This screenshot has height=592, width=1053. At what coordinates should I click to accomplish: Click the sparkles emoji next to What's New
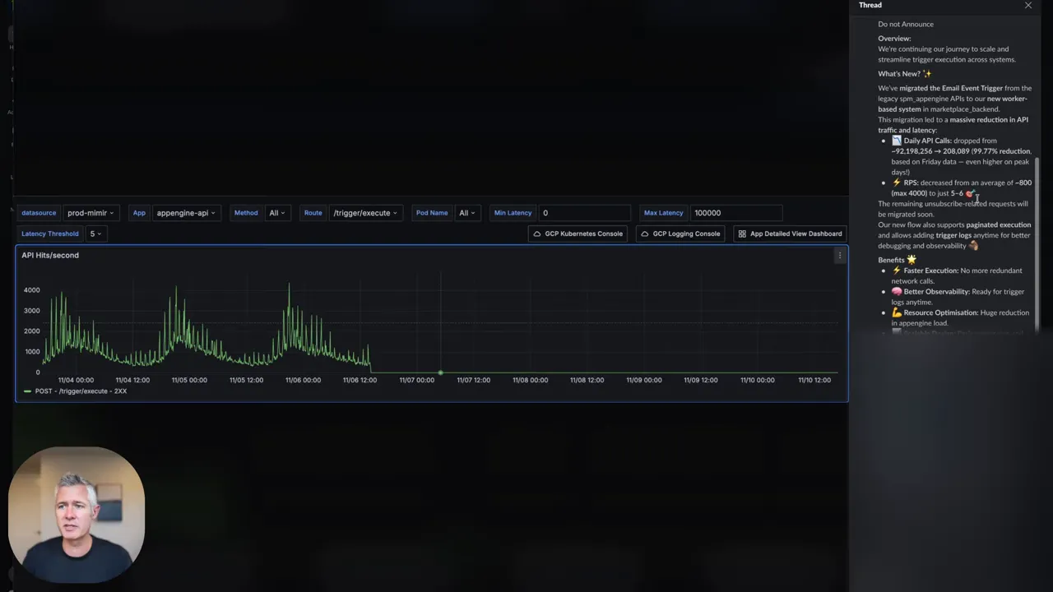point(927,73)
